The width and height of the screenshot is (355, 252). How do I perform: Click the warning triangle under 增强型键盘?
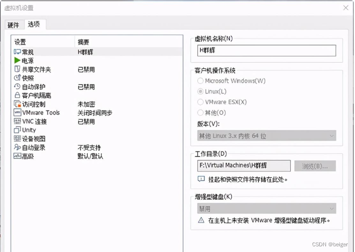pos(201,220)
